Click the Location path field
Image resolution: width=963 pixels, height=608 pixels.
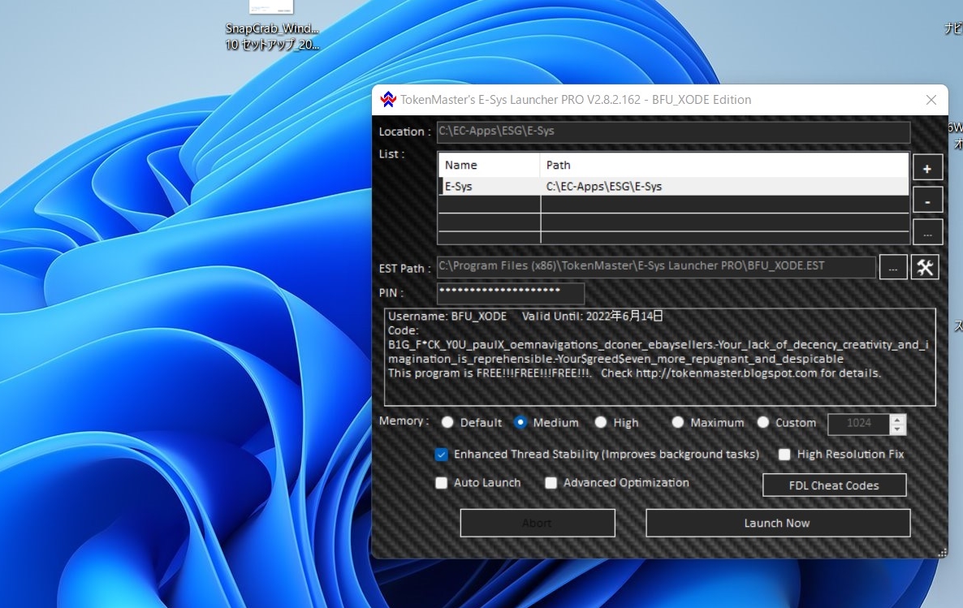pyautogui.click(x=673, y=132)
